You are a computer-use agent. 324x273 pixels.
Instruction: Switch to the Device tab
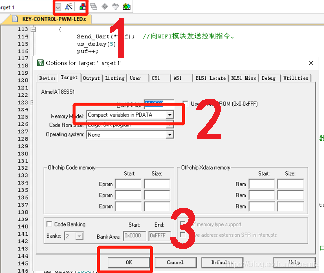coord(48,78)
